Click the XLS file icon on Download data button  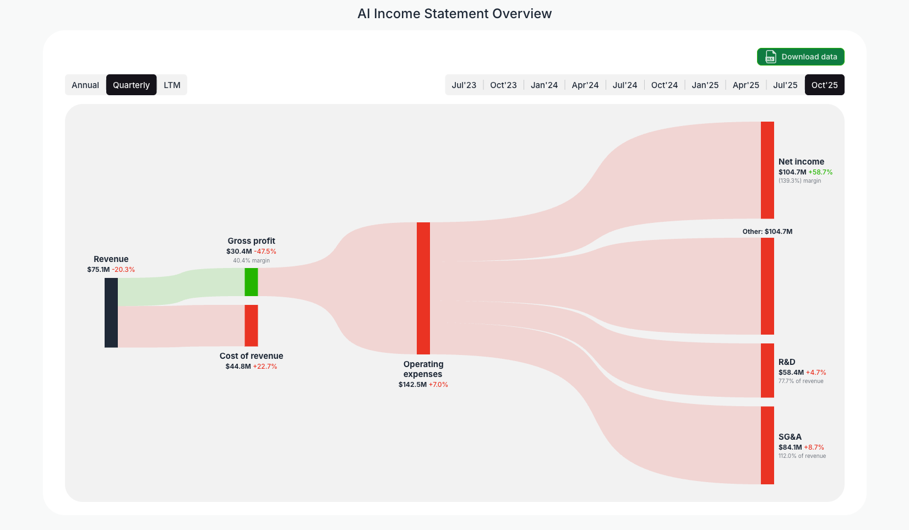click(x=771, y=57)
